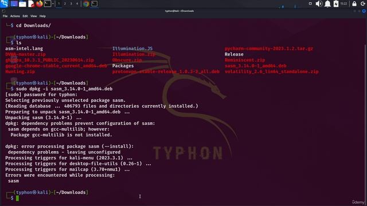This screenshot has height=206, width=367.
Task: Open the File menu
Action: pos(5,16)
